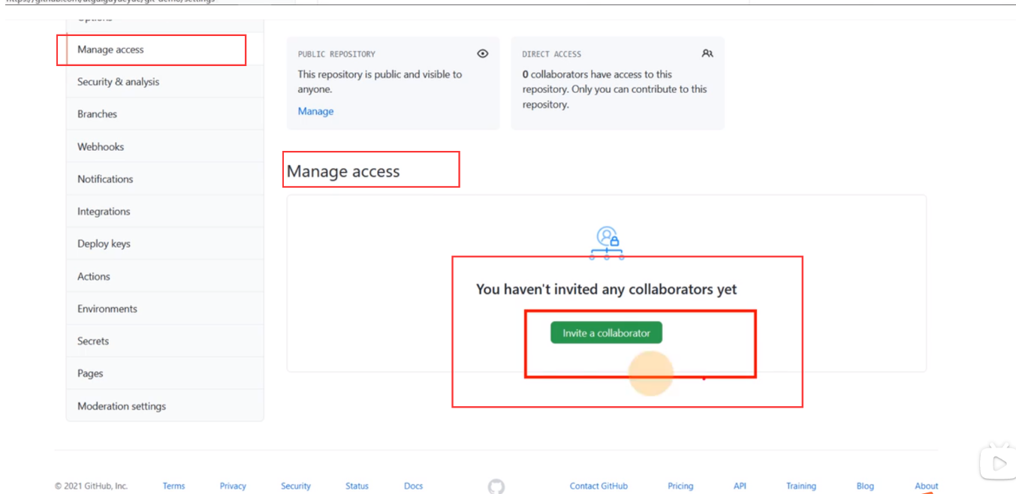Click Contact GitHub in the footer
The image size is (1016, 494).
tap(598, 486)
